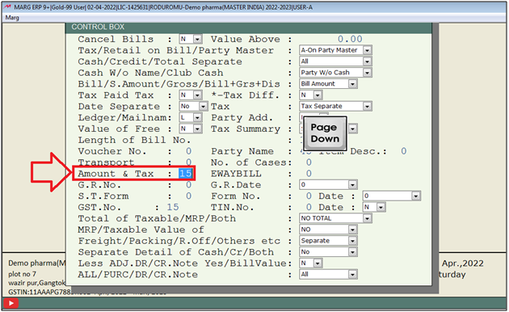Click the Party Name label
This screenshot has width=509, height=312.
tap(242, 151)
